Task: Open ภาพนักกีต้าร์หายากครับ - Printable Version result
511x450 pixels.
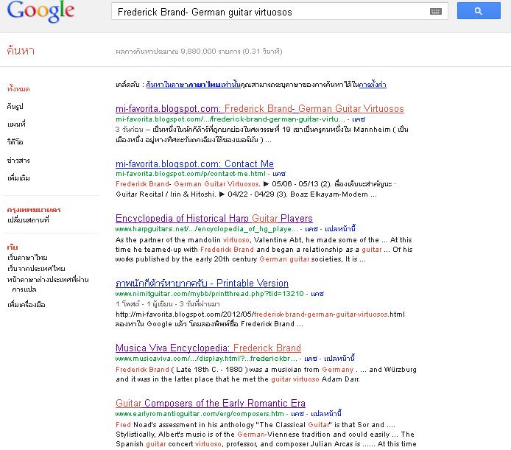Action: click(x=202, y=283)
